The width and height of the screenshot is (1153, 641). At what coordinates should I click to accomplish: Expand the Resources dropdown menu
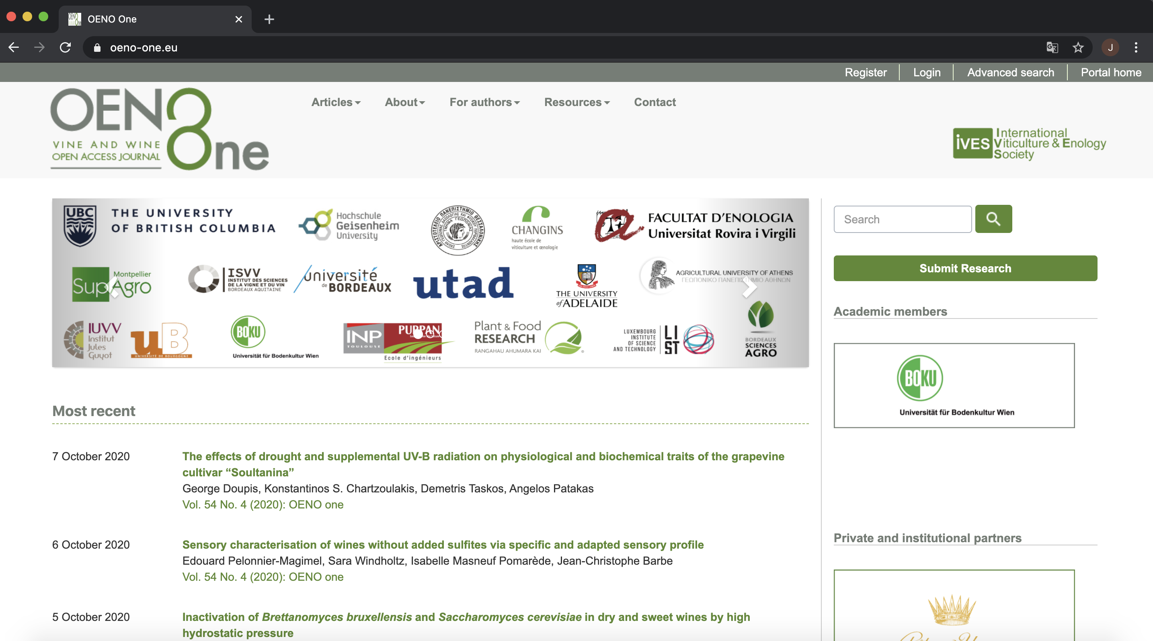[576, 102]
